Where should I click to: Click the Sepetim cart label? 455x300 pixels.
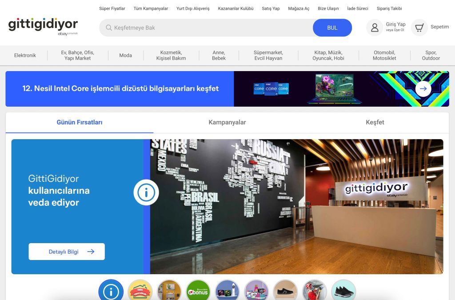[x=439, y=27]
